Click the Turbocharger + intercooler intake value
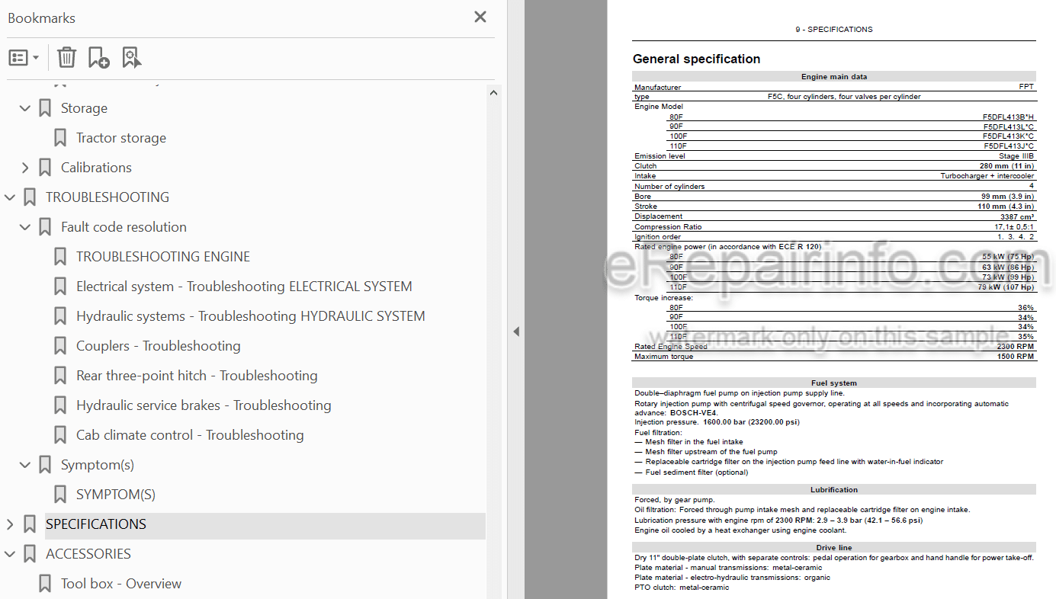The width and height of the screenshot is (1056, 599). tap(987, 176)
